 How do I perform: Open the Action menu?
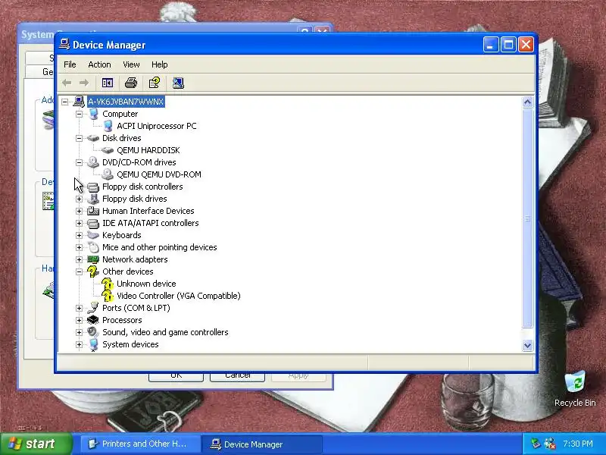tap(99, 64)
